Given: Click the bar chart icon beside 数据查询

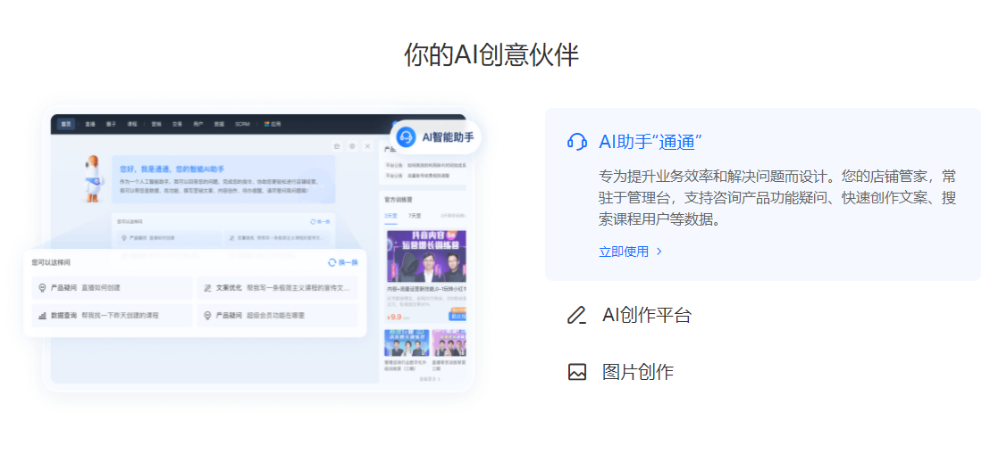Looking at the screenshot, I should click(42, 315).
